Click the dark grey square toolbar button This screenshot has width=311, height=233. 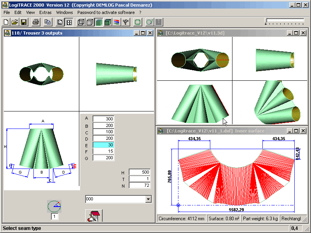(159, 22)
